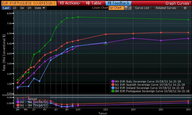This screenshot has height=115, width=192.
Task: Click I40 Italy purple legend swatch
Action: pyautogui.click(x=113, y=81)
